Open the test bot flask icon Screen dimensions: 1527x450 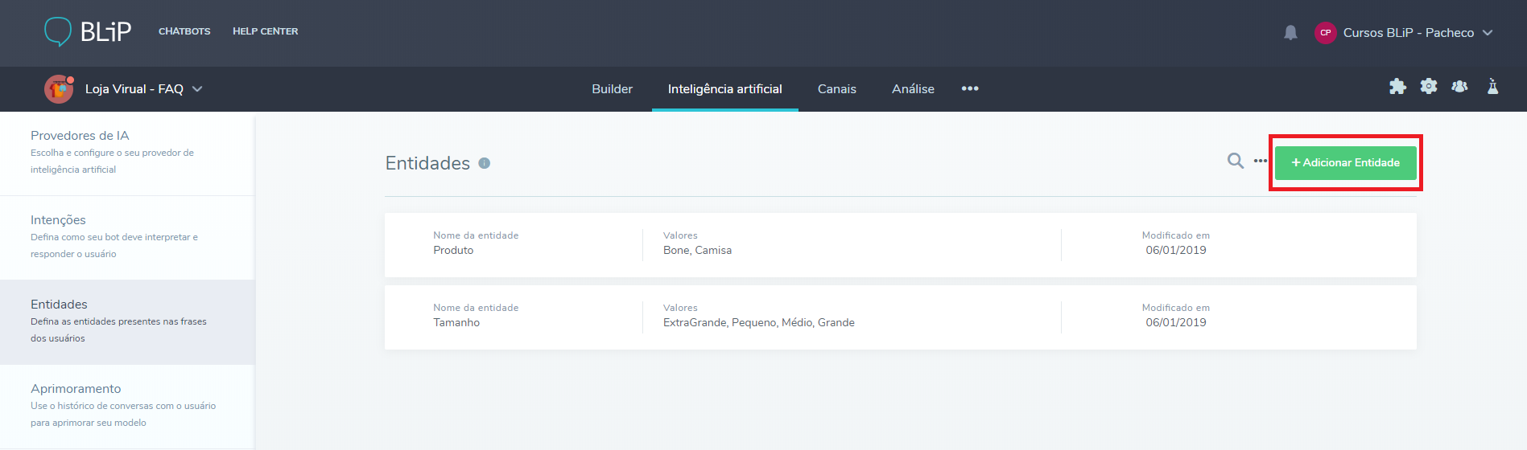[x=1492, y=87]
